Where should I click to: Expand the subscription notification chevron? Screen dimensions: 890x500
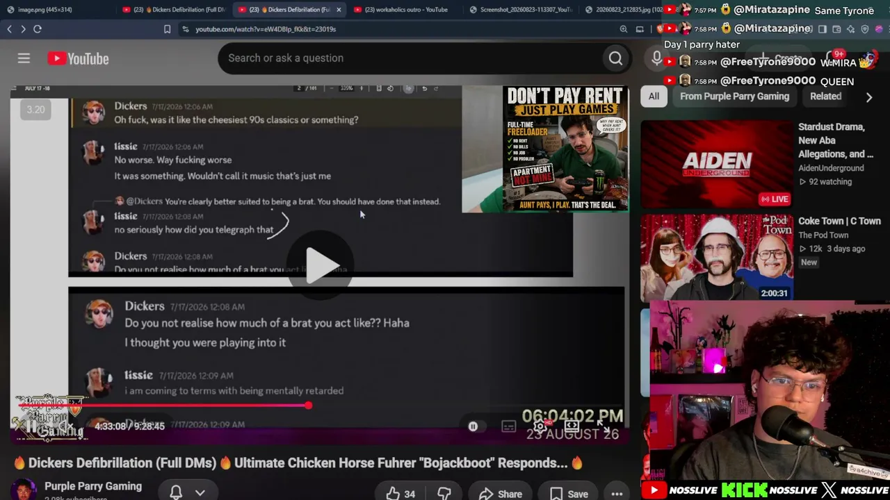point(200,492)
